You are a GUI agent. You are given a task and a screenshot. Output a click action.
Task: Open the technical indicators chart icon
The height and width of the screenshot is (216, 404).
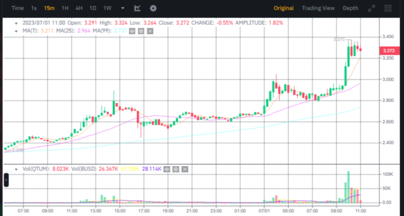click(x=137, y=8)
